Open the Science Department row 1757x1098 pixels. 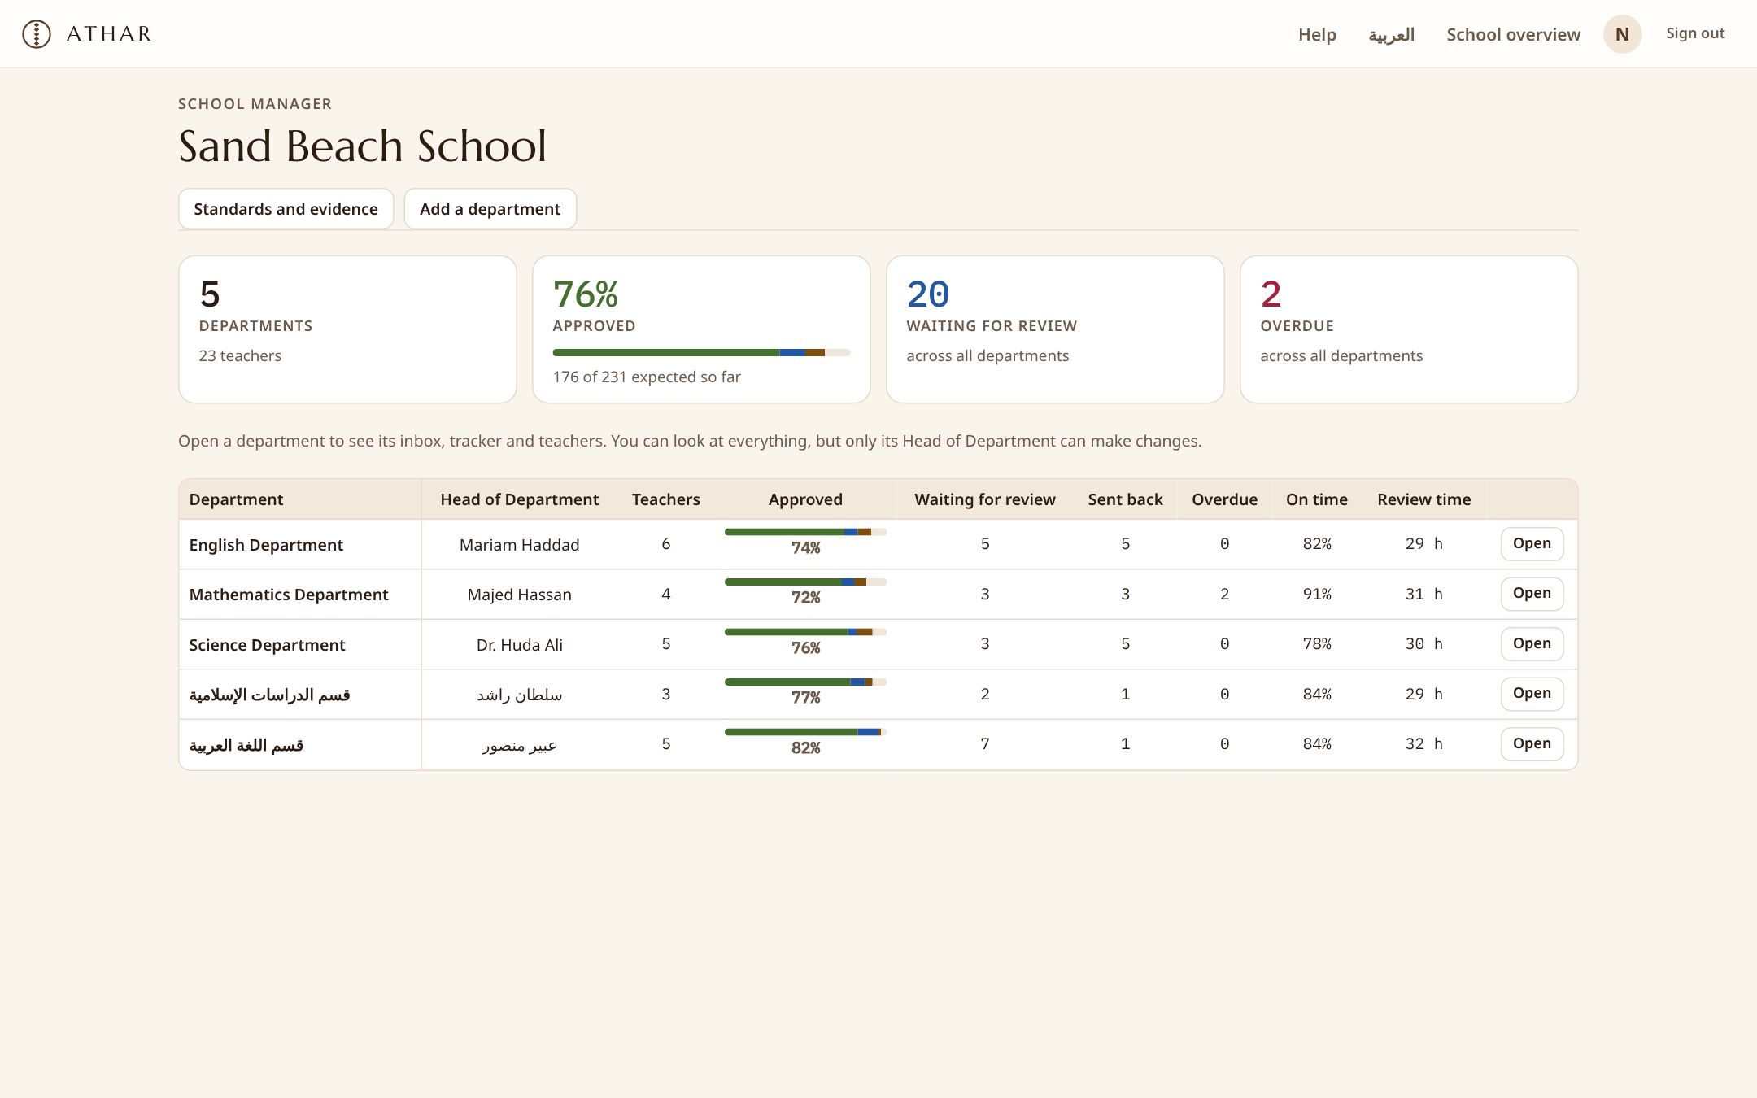click(1532, 643)
